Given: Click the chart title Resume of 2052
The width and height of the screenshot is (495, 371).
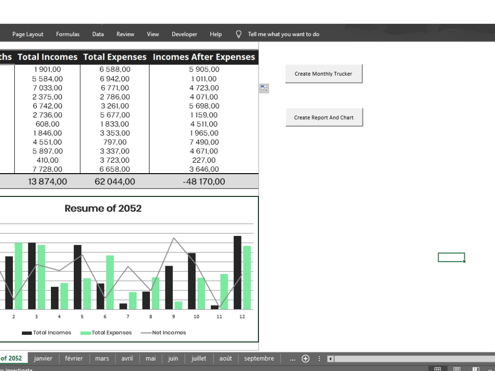Looking at the screenshot, I should pos(103,208).
